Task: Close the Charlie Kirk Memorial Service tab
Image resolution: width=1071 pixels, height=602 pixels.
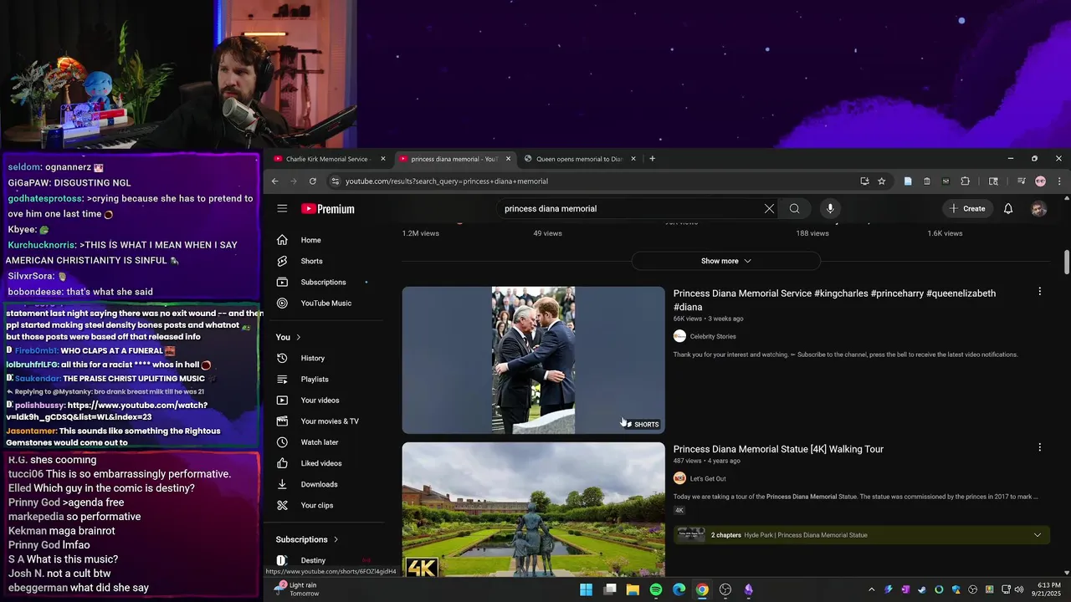Action: (x=382, y=158)
